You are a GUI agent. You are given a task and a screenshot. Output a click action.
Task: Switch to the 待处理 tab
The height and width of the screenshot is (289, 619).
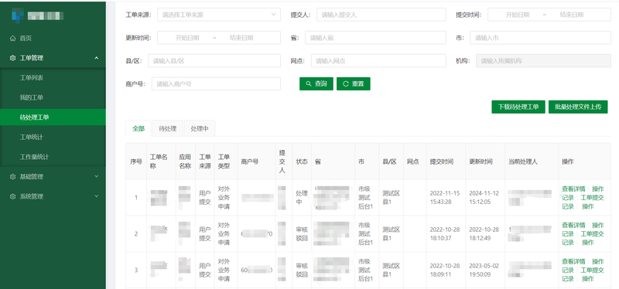click(167, 128)
